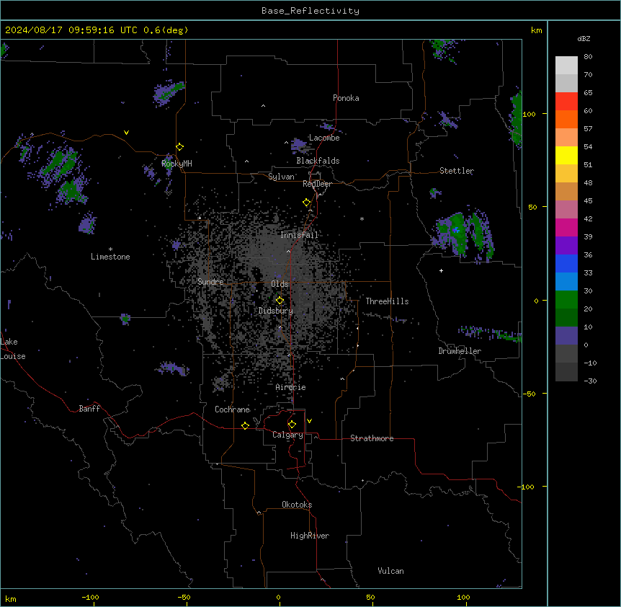Click the Calgary city label

pos(287,435)
